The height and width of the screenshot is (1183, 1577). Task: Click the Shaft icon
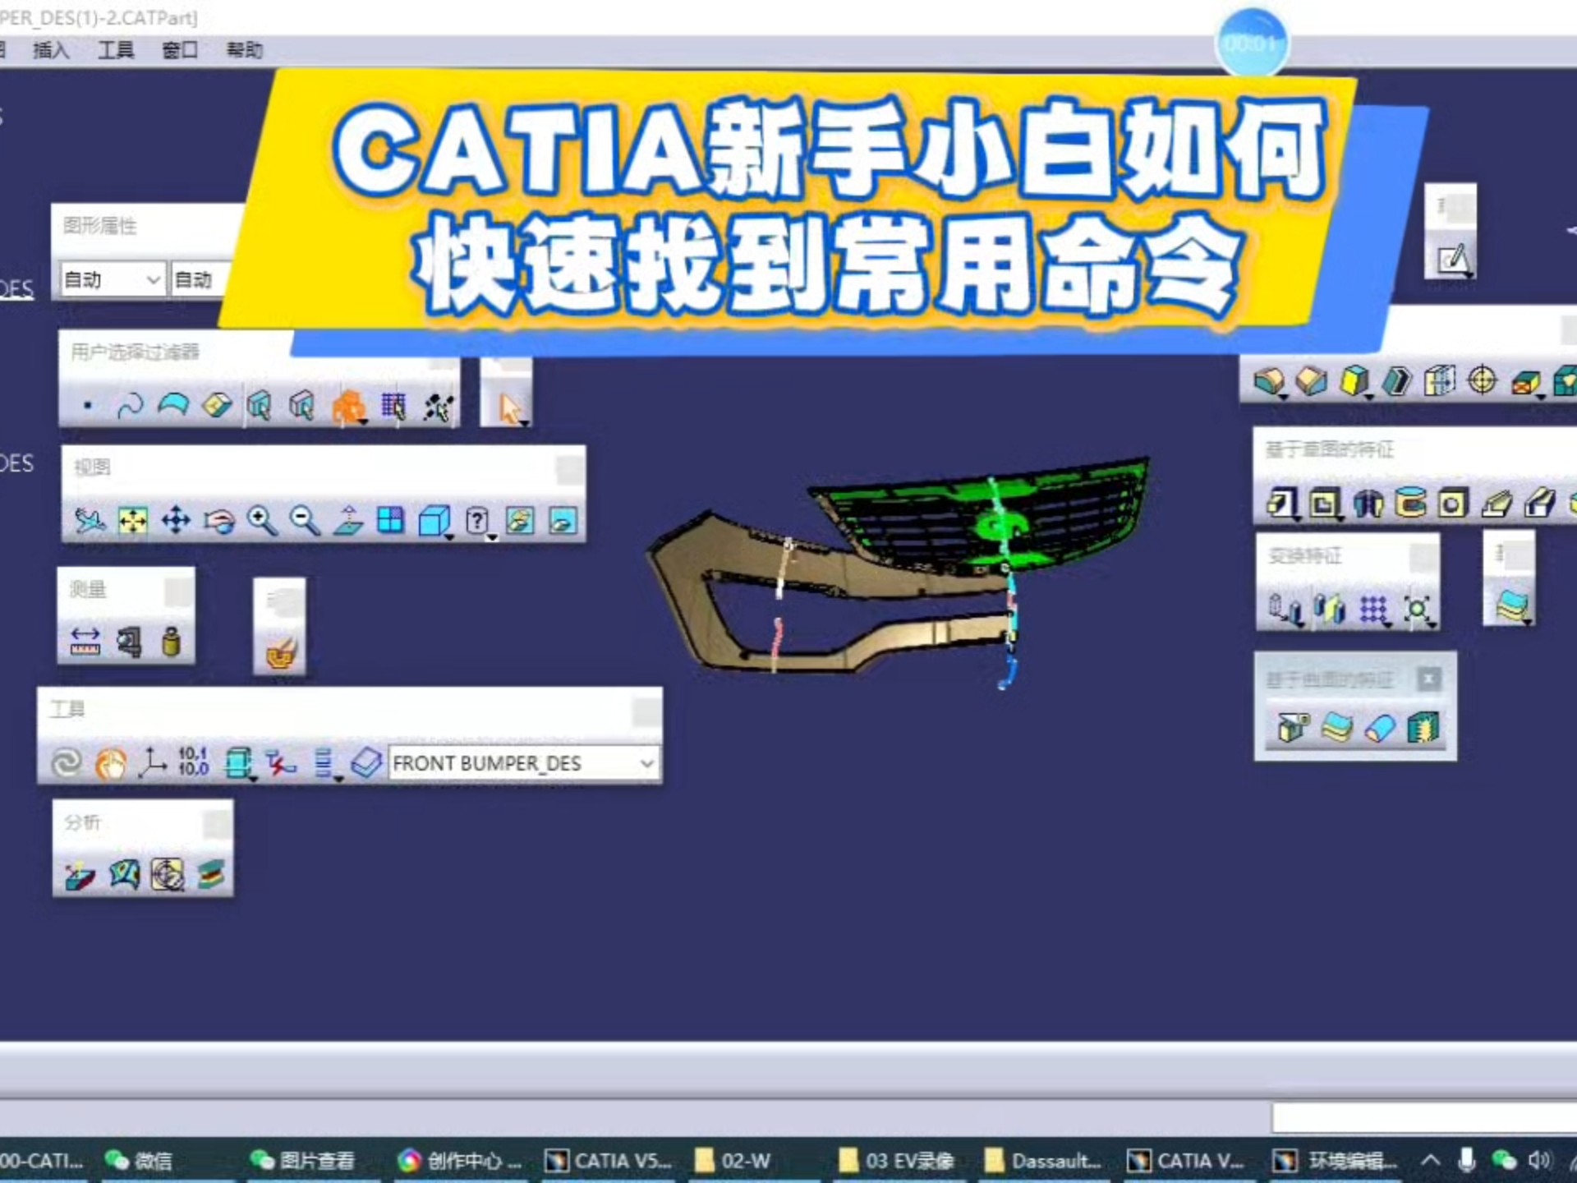click(1368, 503)
